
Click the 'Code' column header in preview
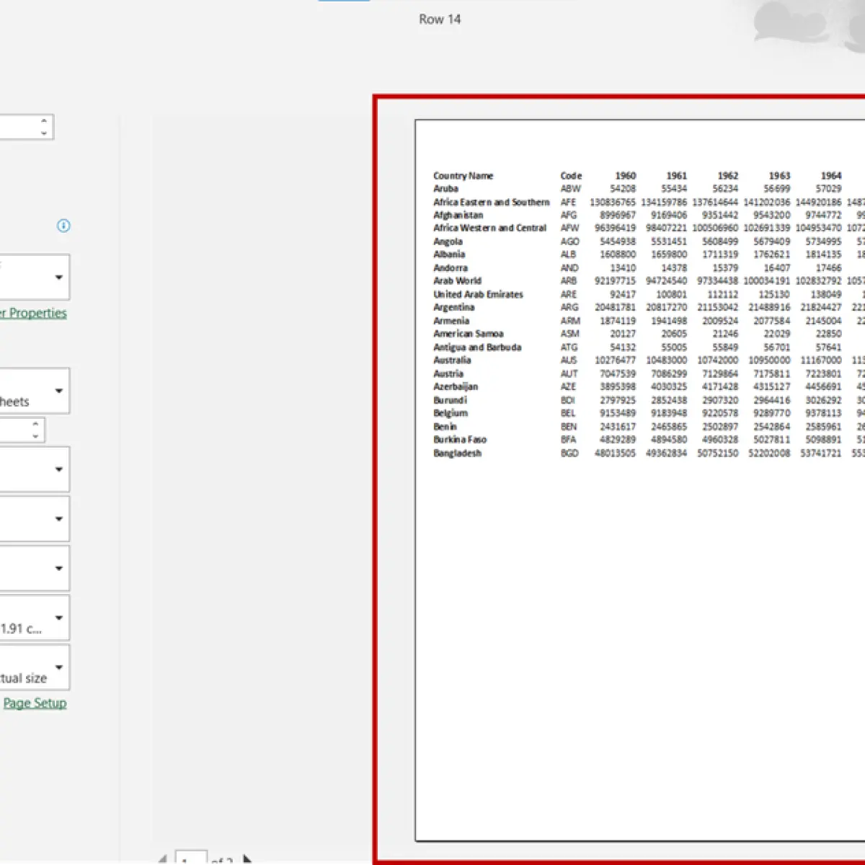pos(571,176)
